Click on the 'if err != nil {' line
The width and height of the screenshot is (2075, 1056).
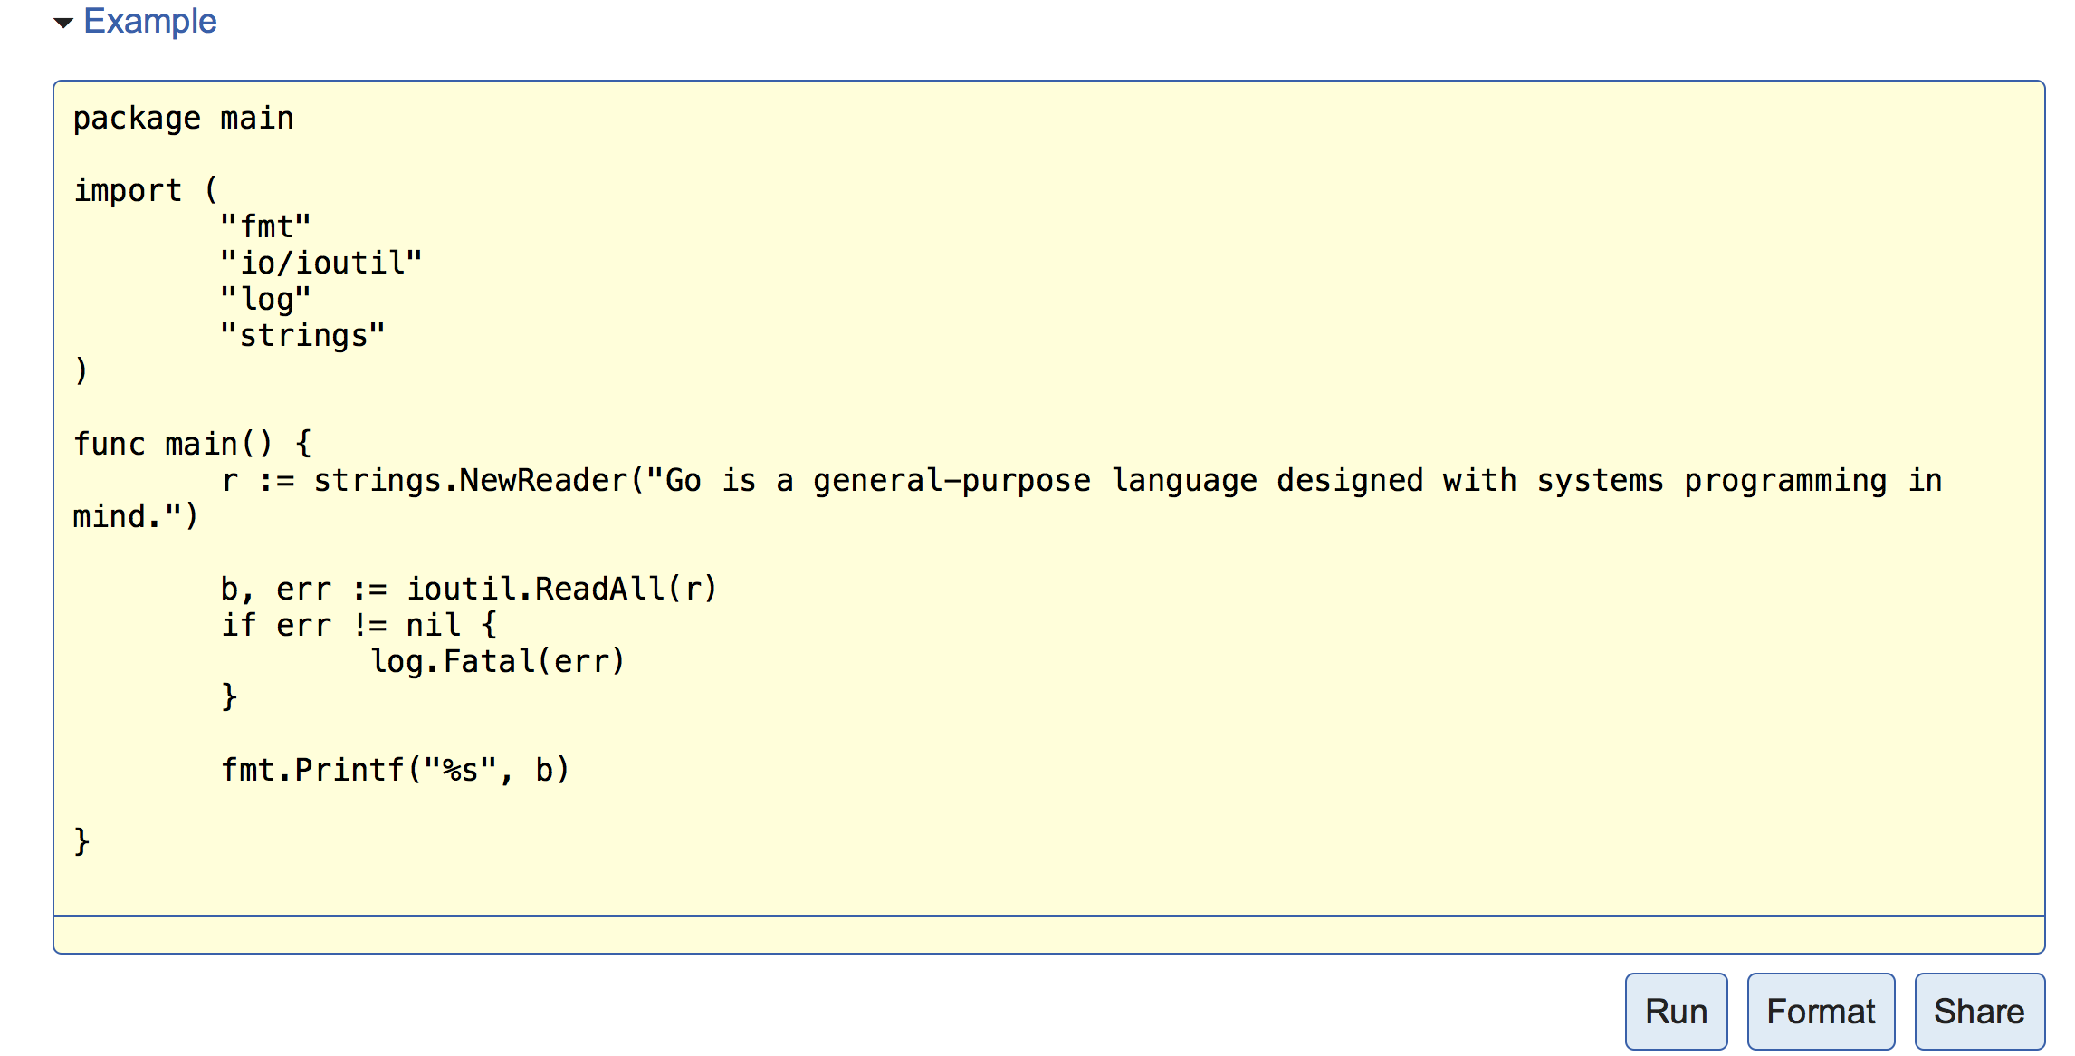point(359,625)
